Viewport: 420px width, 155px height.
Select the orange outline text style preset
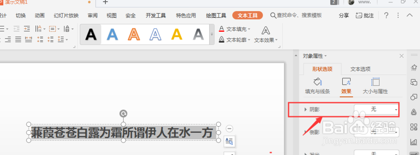tap(134, 34)
